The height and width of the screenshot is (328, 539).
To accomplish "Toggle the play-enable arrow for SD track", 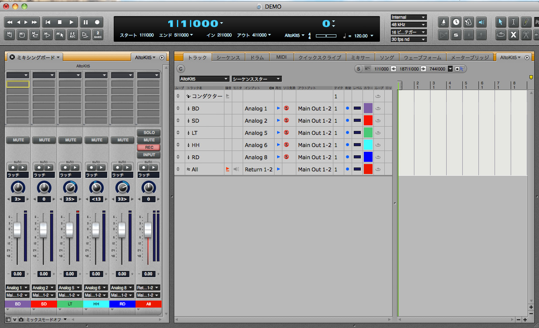I will (278, 120).
